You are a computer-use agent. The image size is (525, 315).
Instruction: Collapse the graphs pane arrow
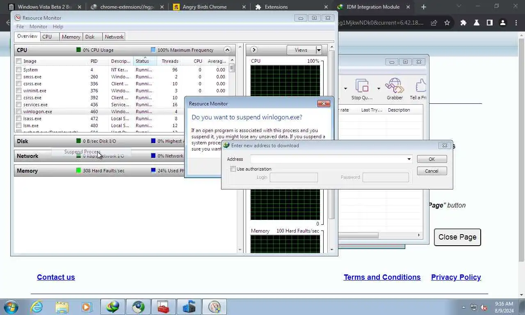tap(254, 50)
